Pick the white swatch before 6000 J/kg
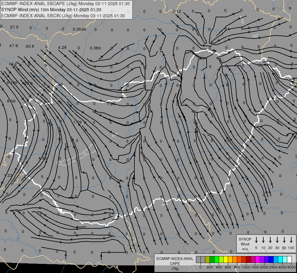The image size is (297, 273). click(290, 259)
